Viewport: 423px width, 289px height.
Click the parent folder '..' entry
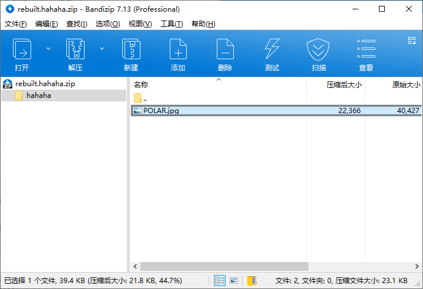[x=140, y=98]
